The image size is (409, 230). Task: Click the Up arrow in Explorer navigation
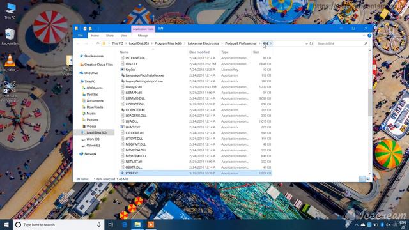[x=98, y=43]
